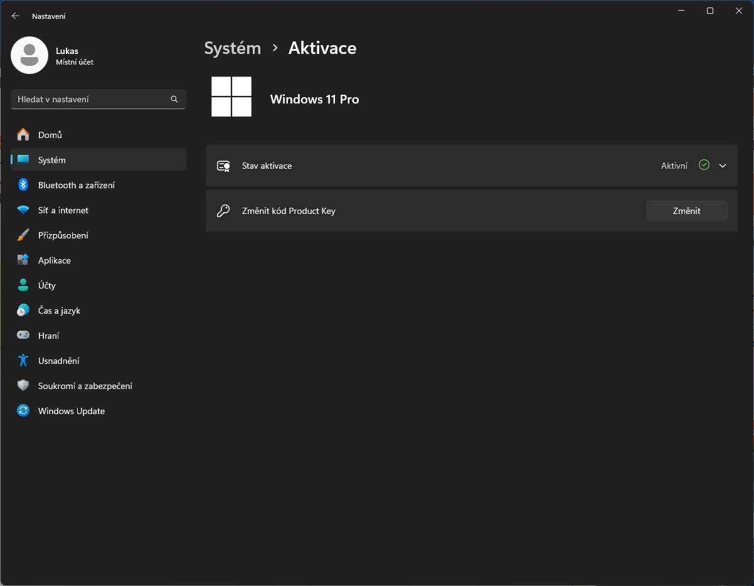Click the Hledat v nastavení search field
This screenshot has height=586, width=754.
[x=91, y=99]
